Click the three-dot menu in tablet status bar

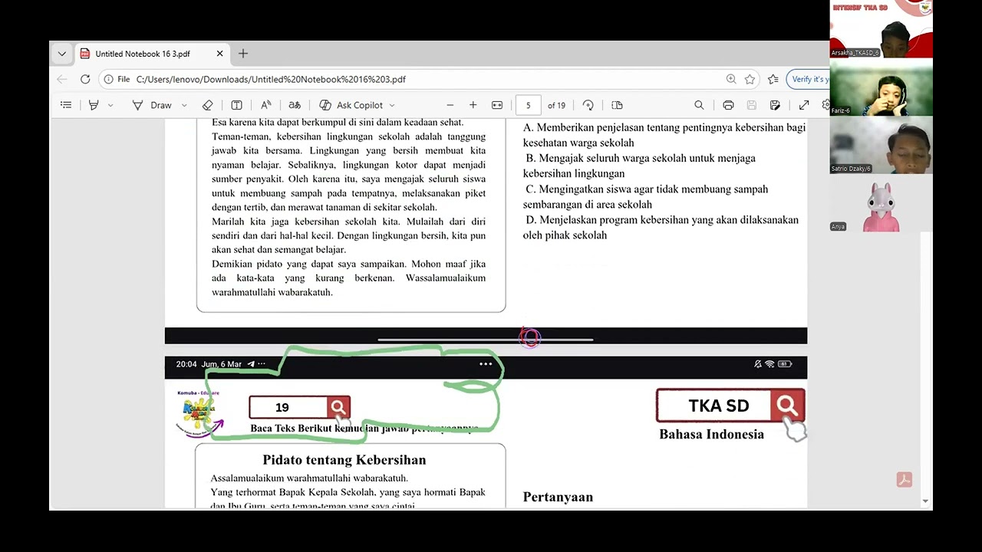tap(486, 364)
